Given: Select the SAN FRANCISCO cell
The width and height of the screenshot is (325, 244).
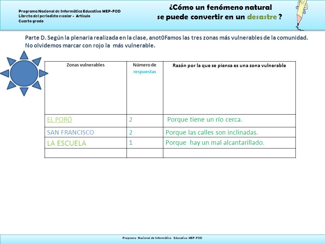Looking at the screenshot, I should (x=86, y=132).
